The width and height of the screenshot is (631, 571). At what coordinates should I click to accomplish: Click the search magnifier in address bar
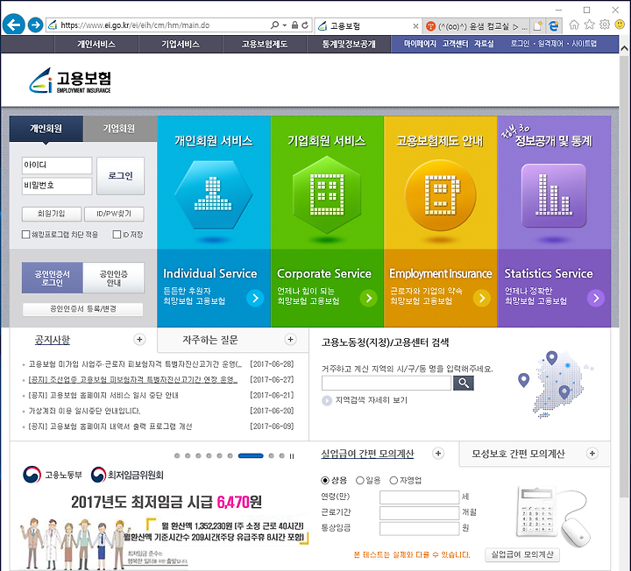point(275,25)
